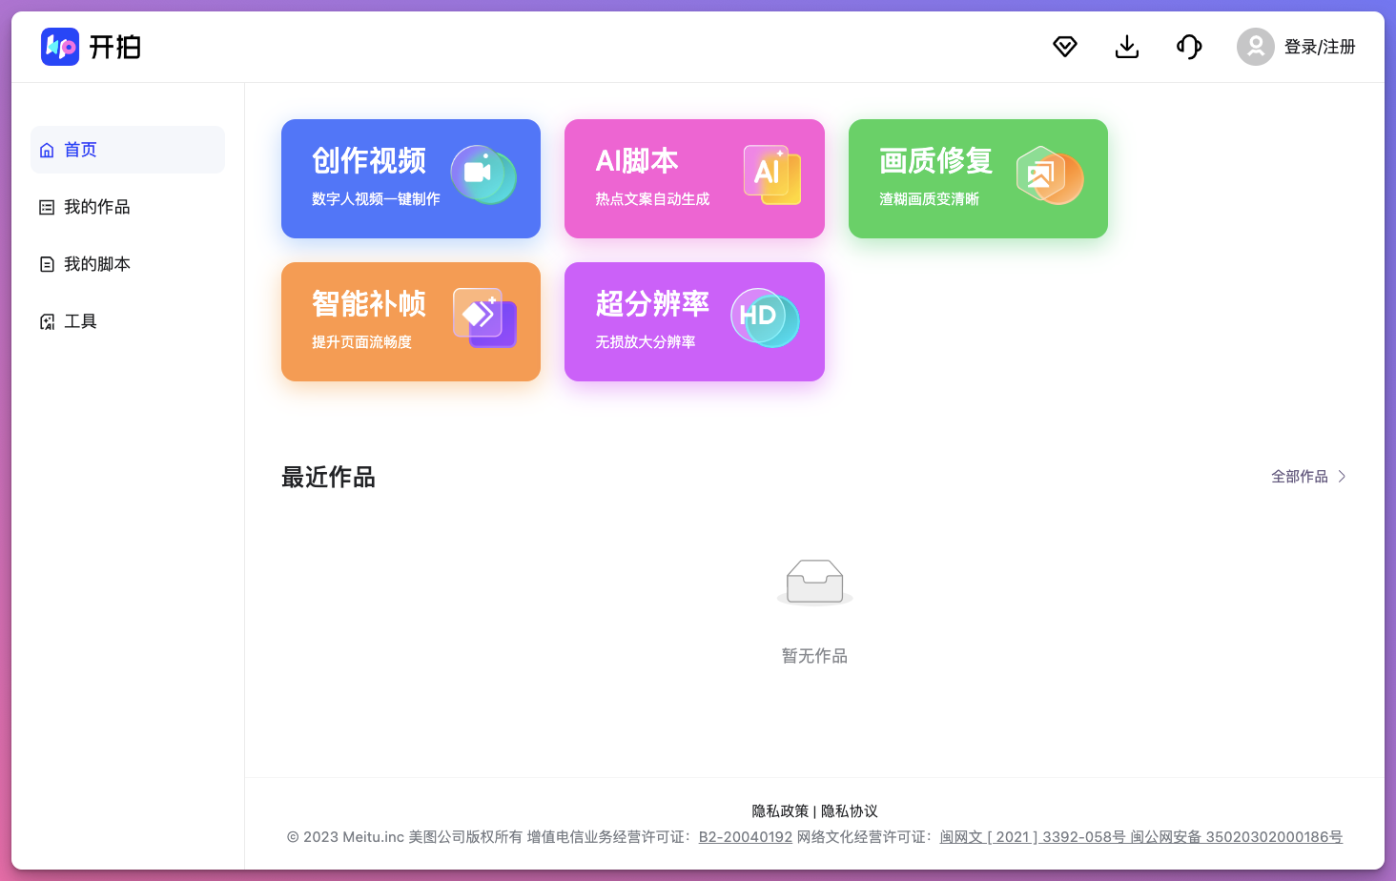This screenshot has width=1396, height=881.
Task: Open the 隐私政策 link
Action: 775,811
